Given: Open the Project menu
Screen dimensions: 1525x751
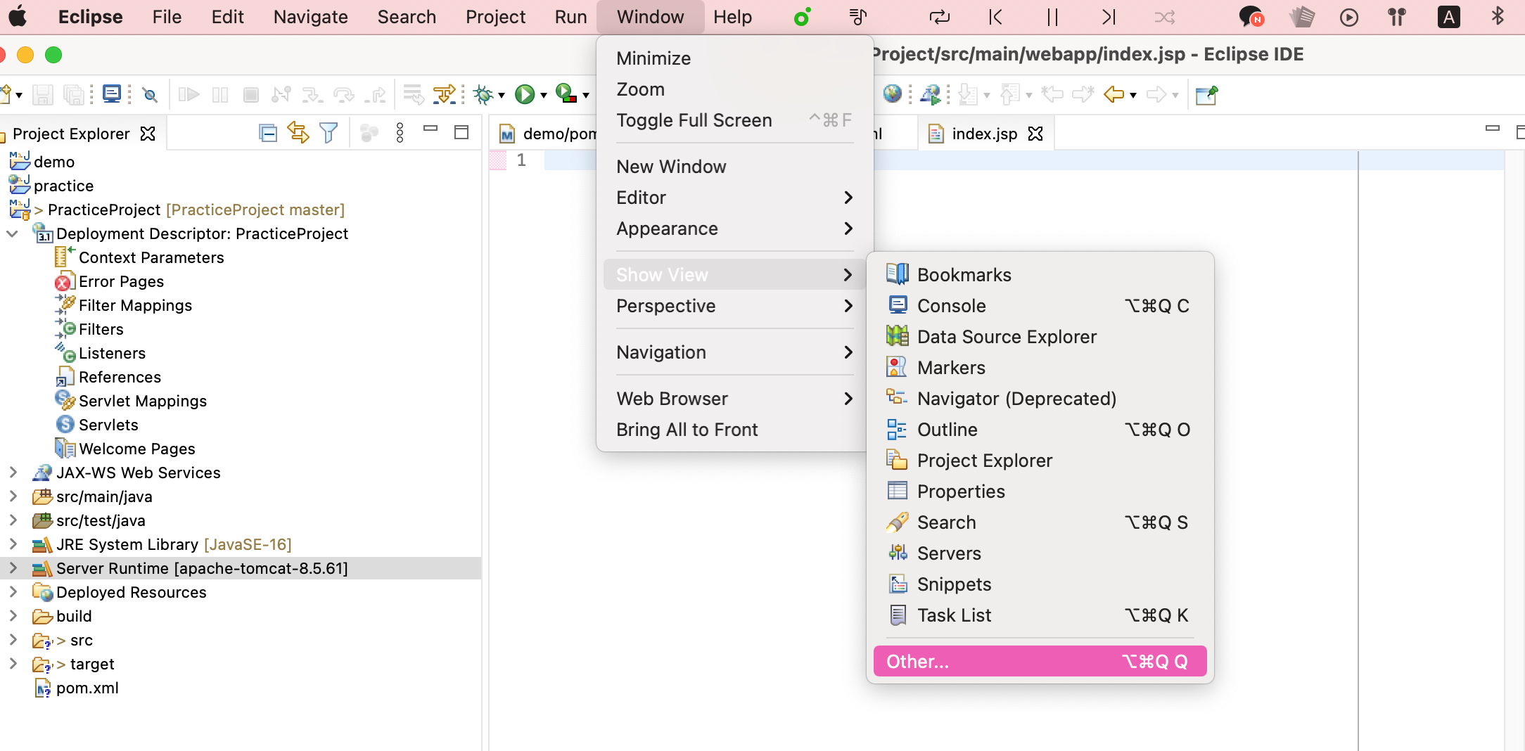Looking at the screenshot, I should pos(495,17).
